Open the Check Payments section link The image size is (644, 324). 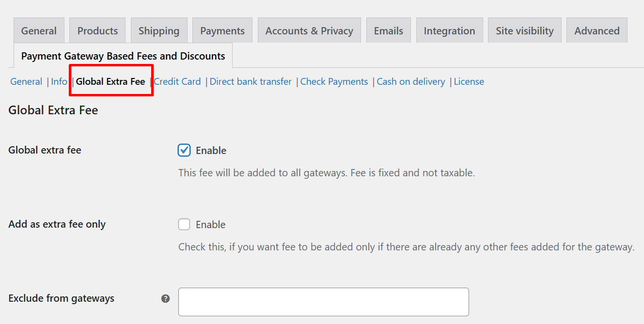[x=334, y=81]
